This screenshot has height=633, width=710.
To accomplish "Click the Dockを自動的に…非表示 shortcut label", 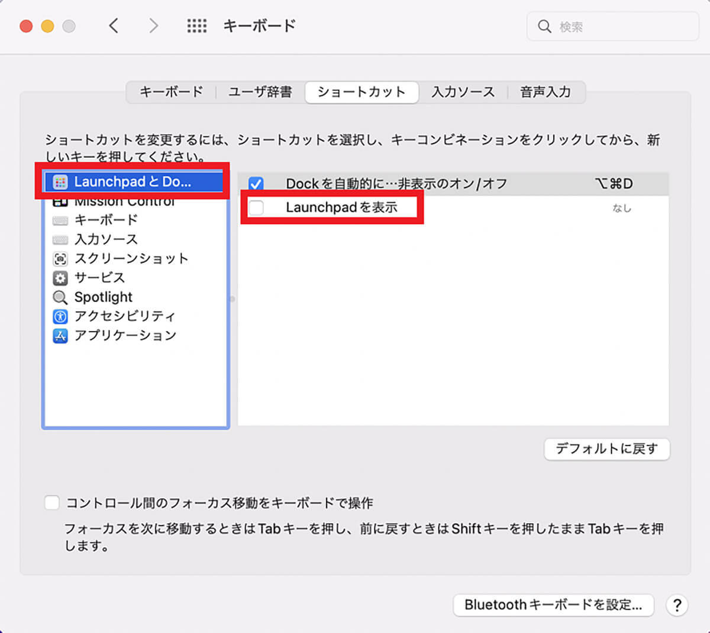I will coord(396,184).
